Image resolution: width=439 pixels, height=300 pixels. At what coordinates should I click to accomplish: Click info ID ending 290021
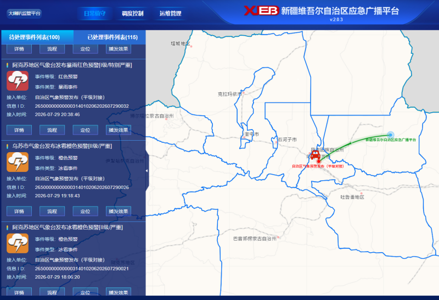click(82, 269)
